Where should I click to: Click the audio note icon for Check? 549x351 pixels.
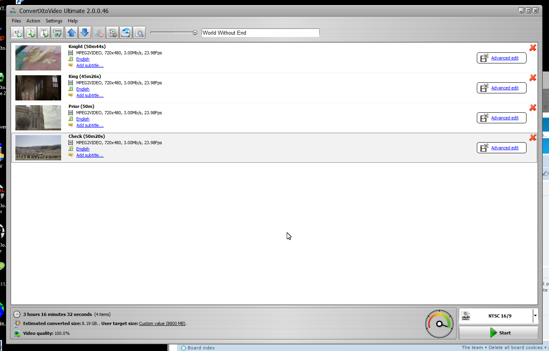71,149
